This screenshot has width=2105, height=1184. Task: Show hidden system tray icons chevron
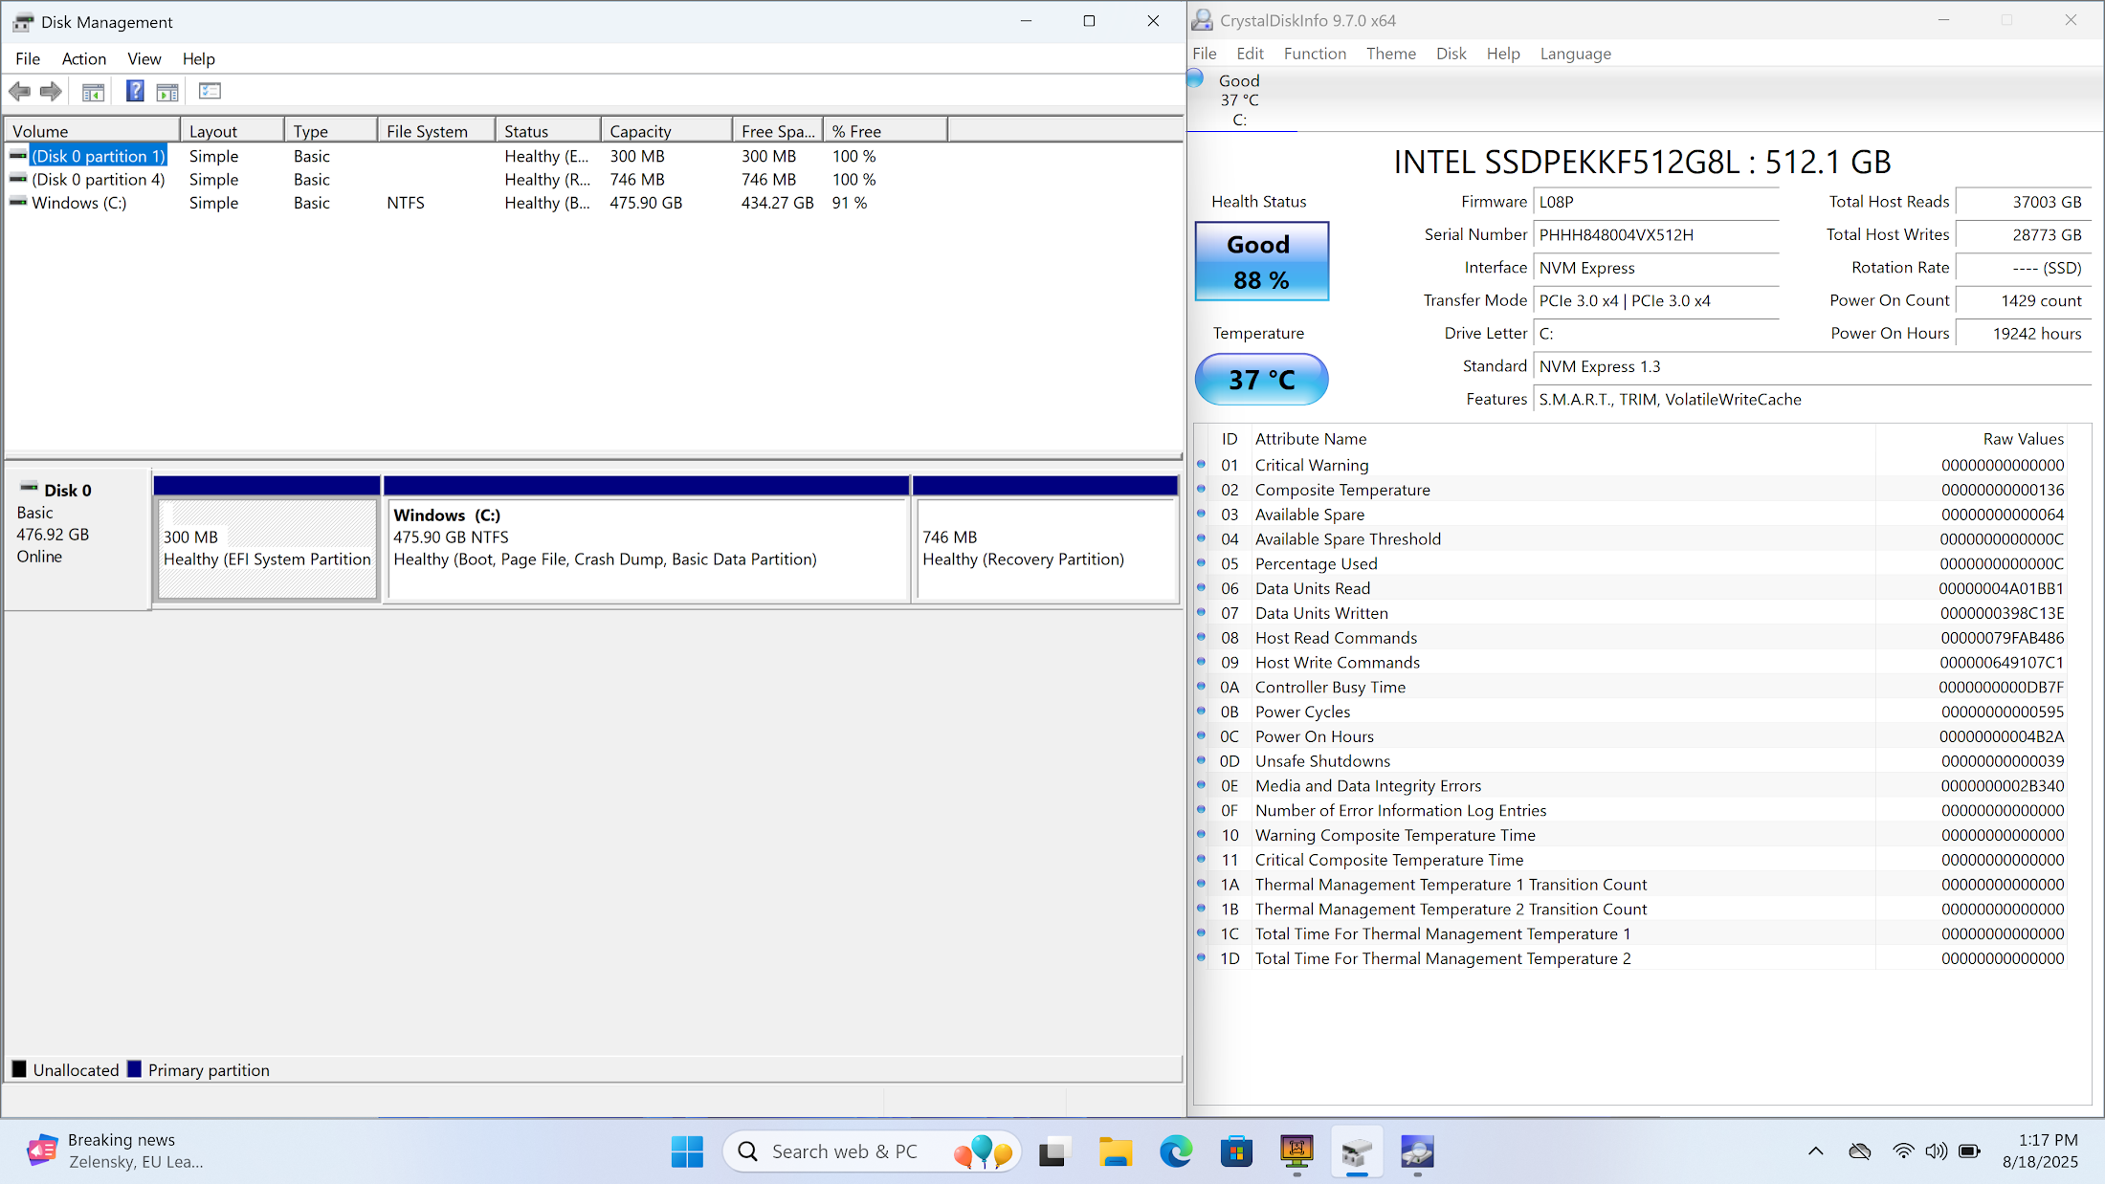(1815, 1151)
